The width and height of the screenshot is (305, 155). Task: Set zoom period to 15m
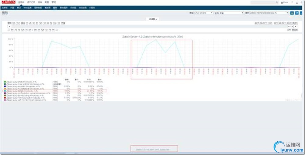[18, 23]
